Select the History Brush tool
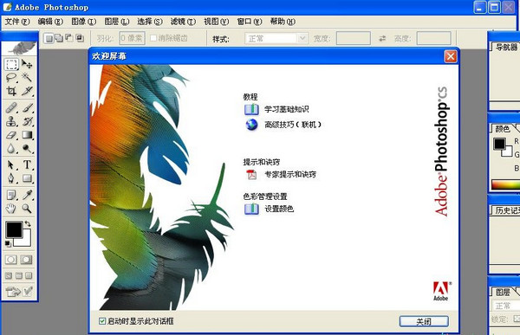Viewport: 520px width, 335px height. point(27,121)
